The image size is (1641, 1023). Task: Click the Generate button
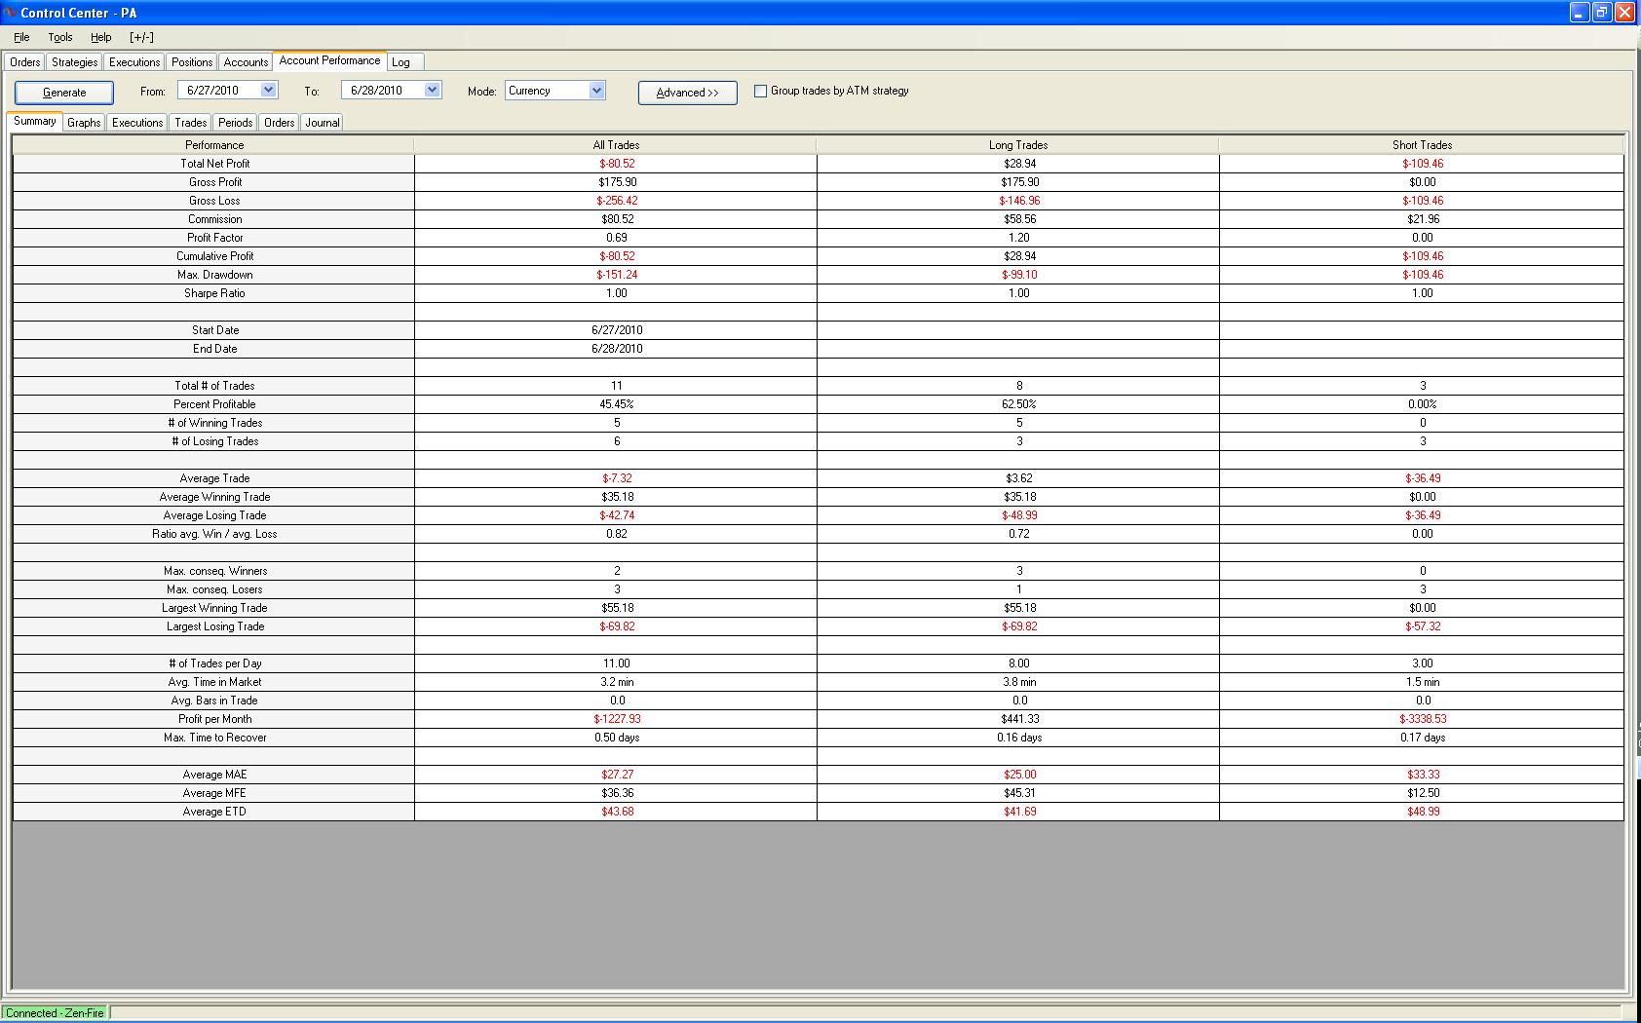(x=64, y=93)
